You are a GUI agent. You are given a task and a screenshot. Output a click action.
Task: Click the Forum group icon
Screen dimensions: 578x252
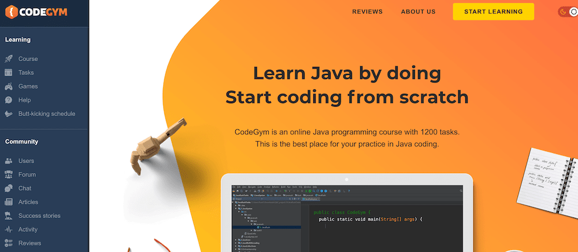9,174
